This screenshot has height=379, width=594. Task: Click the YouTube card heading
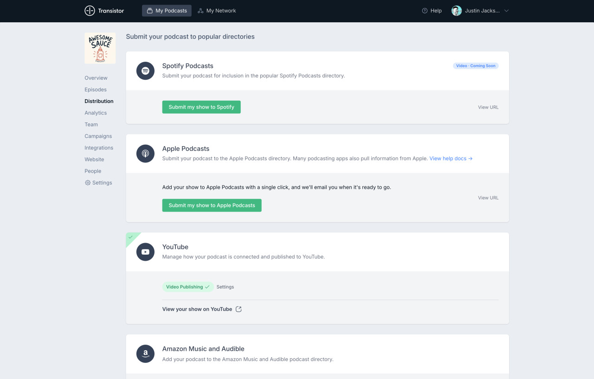[x=175, y=247]
